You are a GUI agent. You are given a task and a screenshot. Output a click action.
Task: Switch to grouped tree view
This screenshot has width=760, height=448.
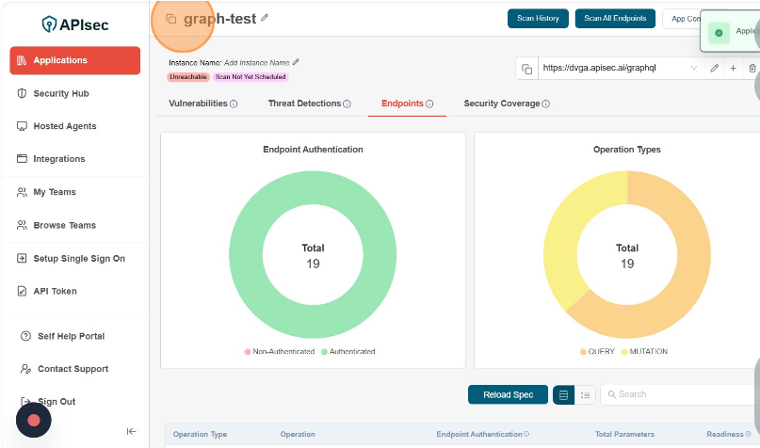pyautogui.click(x=586, y=395)
